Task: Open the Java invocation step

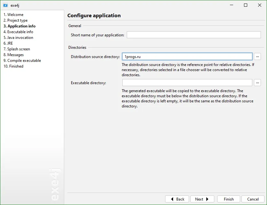Action: [18, 38]
